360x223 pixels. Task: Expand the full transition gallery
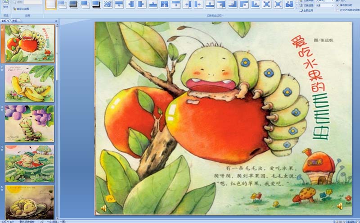click(x=297, y=8)
